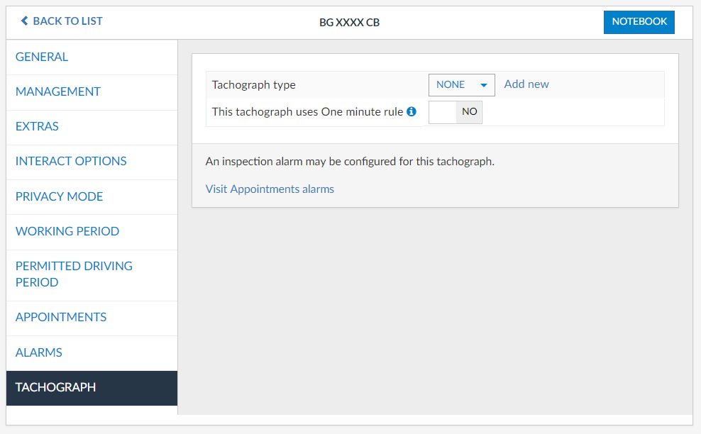The image size is (701, 434).
Task: Click the Add new tachograph link
Action: (x=526, y=84)
